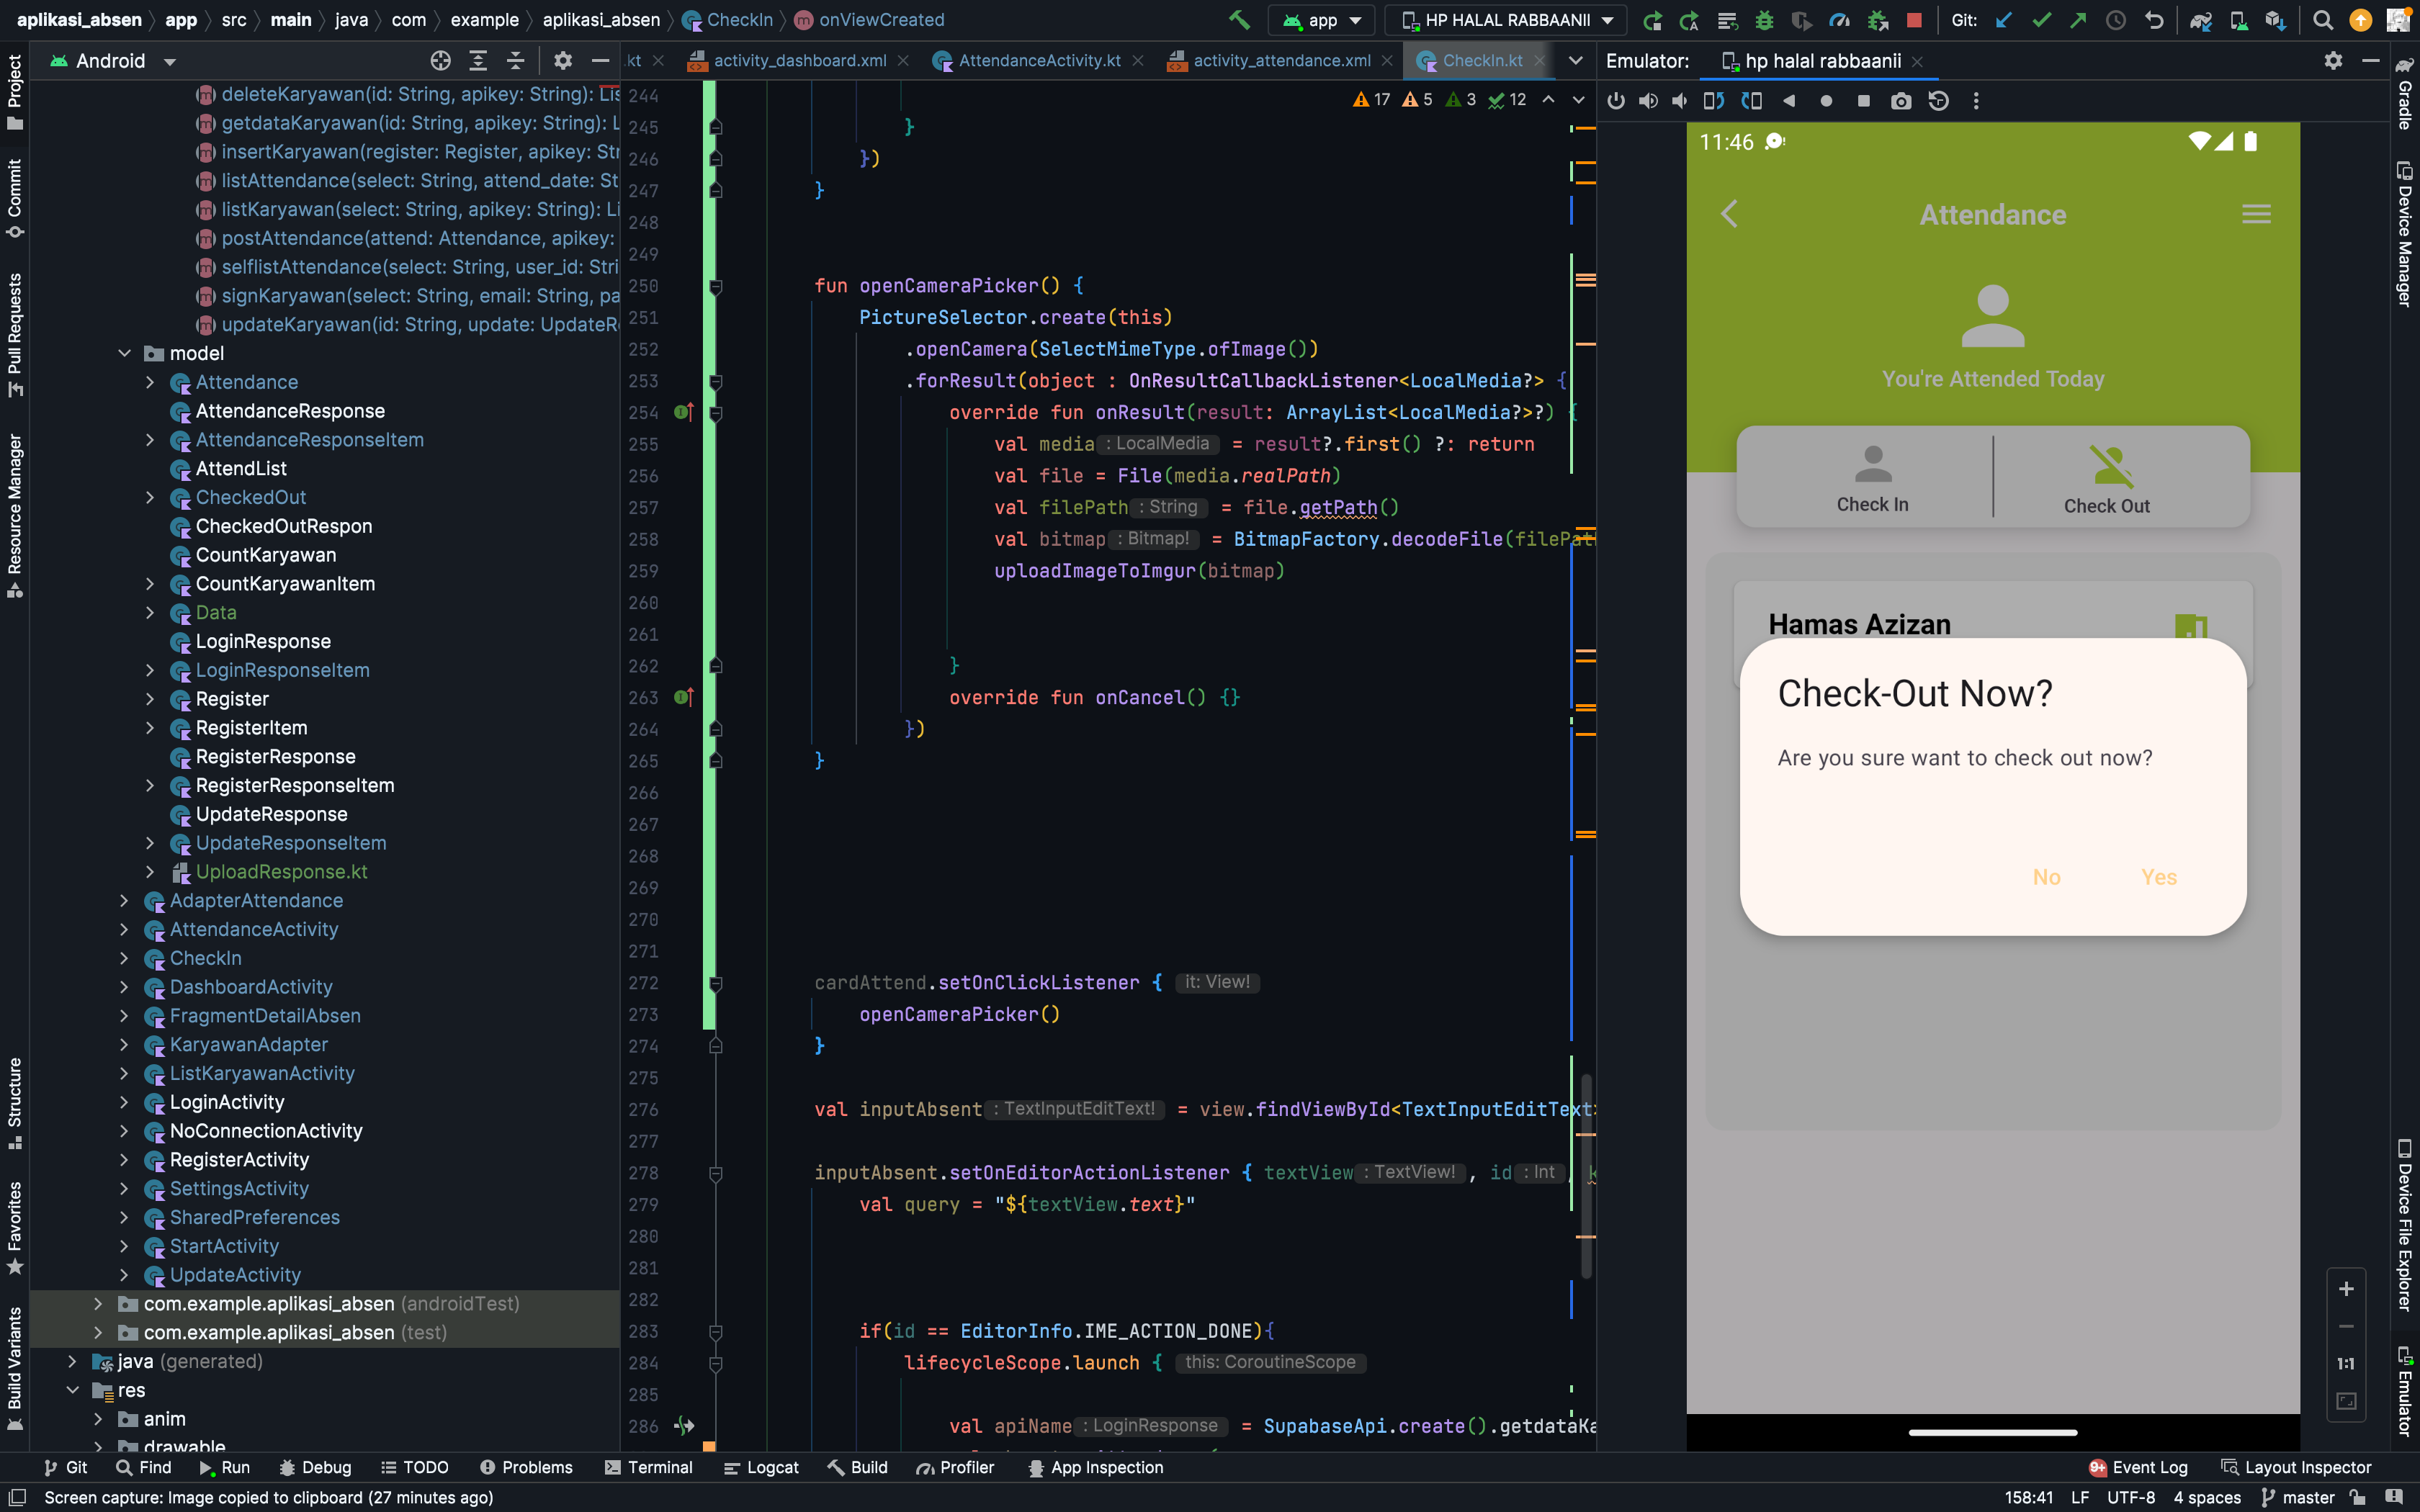Open the app run configuration dropdown

(x=1323, y=20)
